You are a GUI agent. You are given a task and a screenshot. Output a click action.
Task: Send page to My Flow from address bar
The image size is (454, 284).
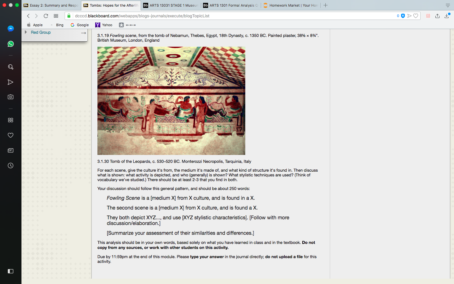coord(409,16)
